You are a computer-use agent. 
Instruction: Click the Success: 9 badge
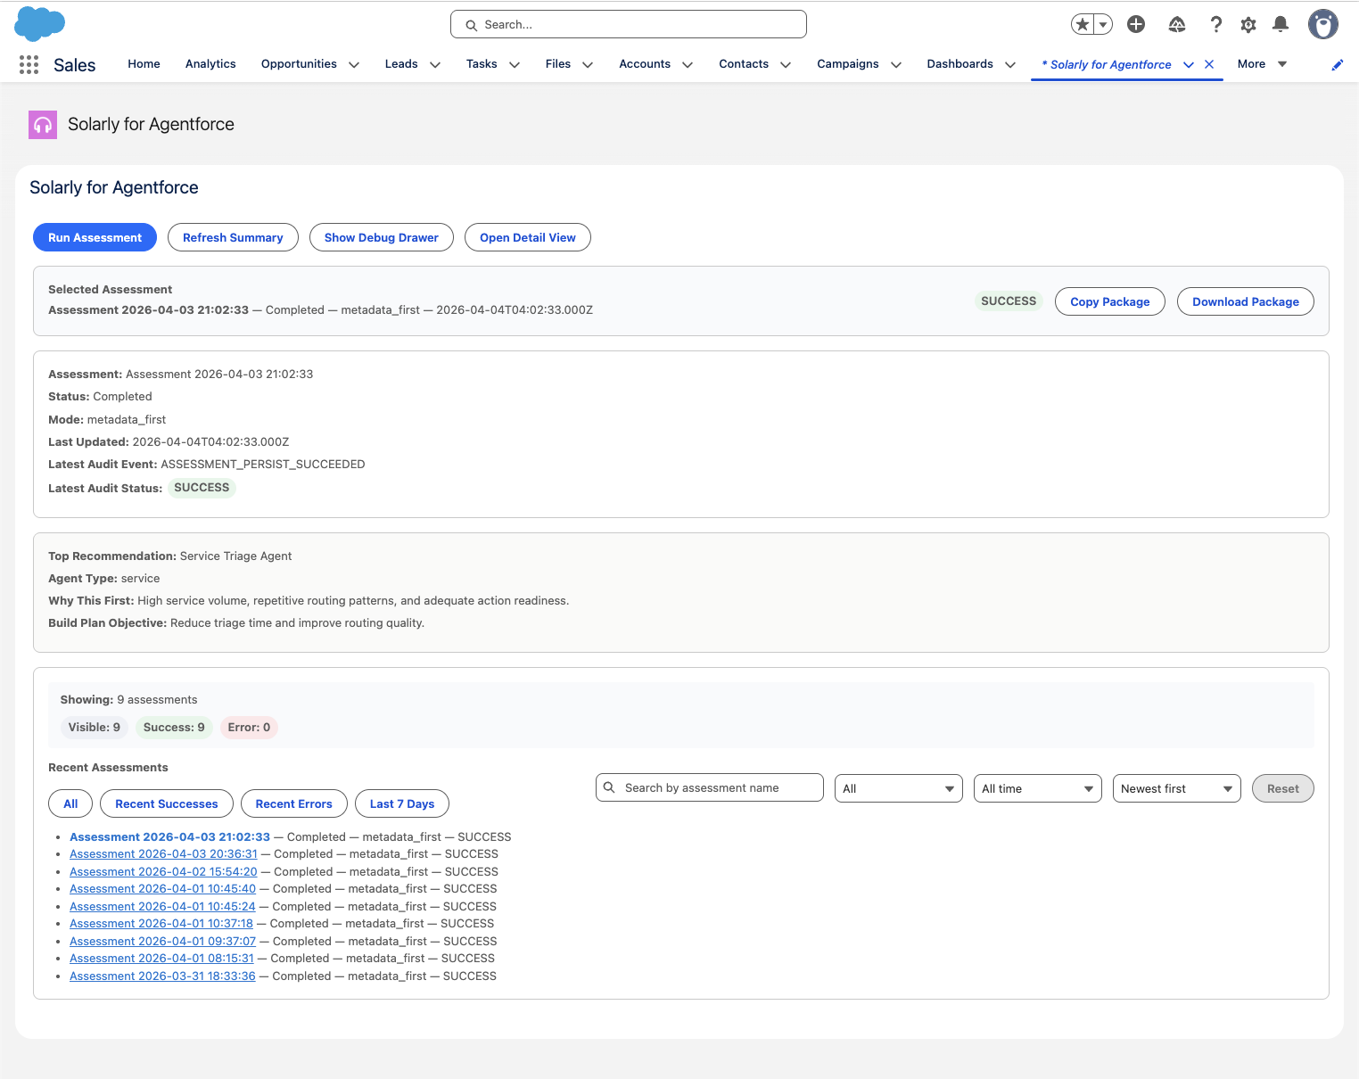click(x=174, y=728)
